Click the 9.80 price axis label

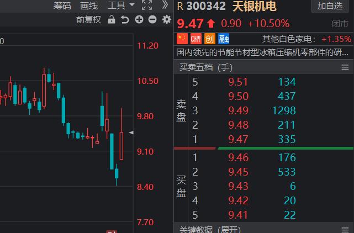tap(145, 116)
